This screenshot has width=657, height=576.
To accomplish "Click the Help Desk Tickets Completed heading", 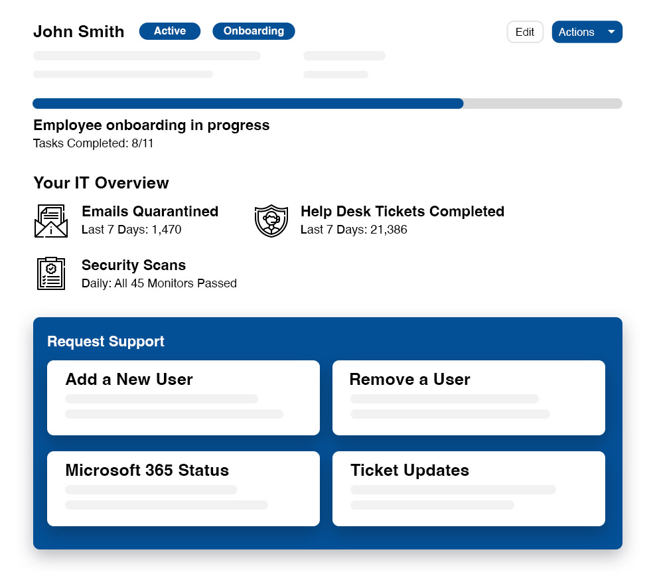I will coord(402,212).
